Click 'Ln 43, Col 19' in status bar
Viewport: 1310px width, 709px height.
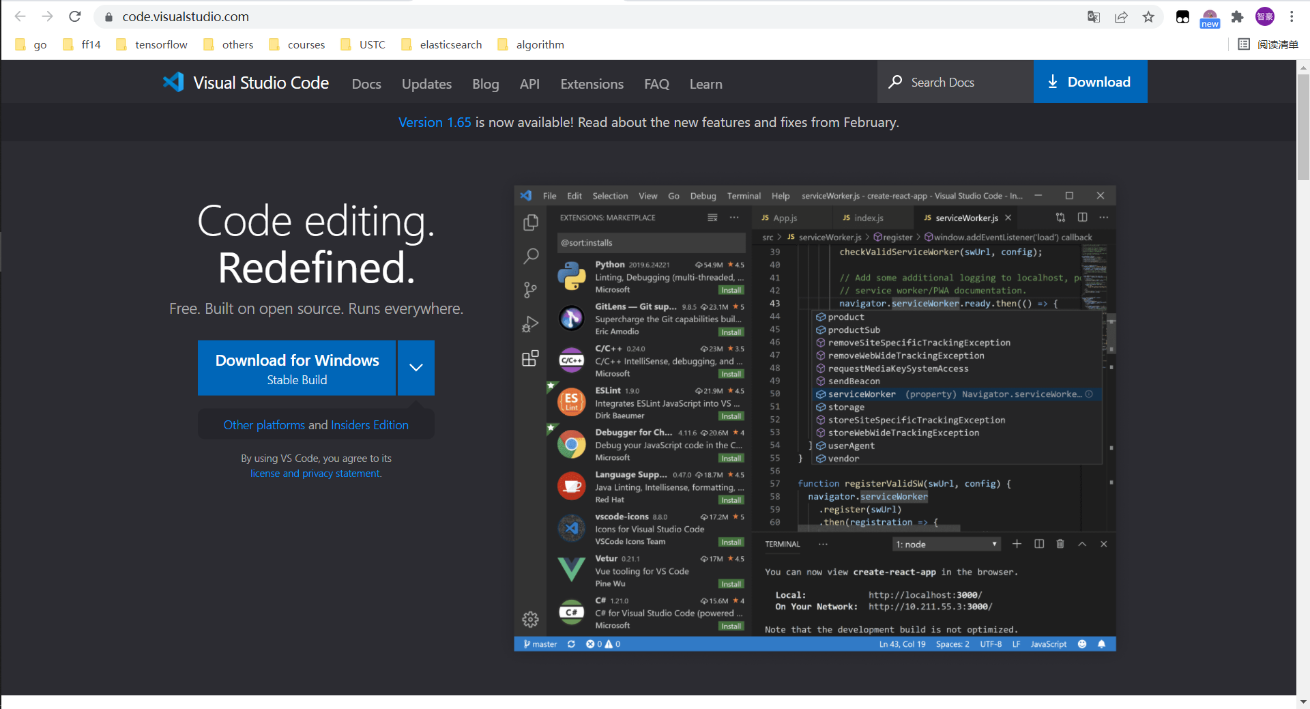pyautogui.click(x=902, y=644)
